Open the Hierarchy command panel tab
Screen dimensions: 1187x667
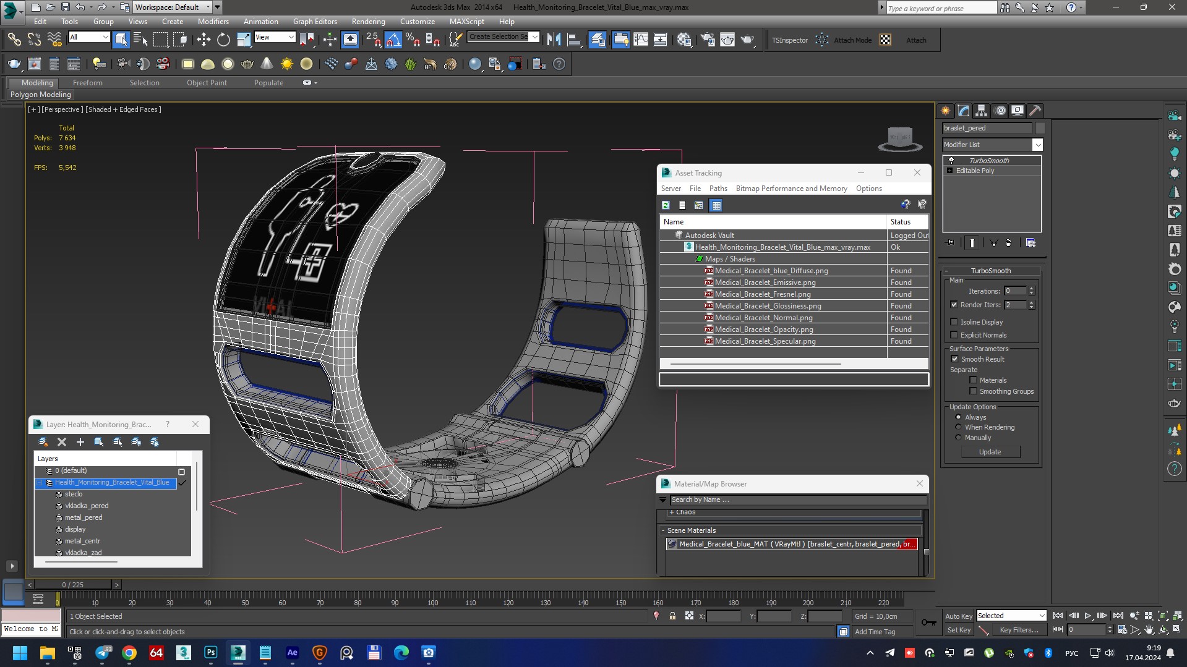[x=981, y=111]
